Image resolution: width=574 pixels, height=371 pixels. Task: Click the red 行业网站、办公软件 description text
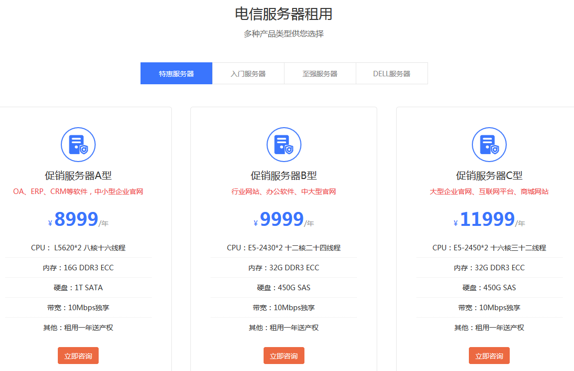(284, 191)
